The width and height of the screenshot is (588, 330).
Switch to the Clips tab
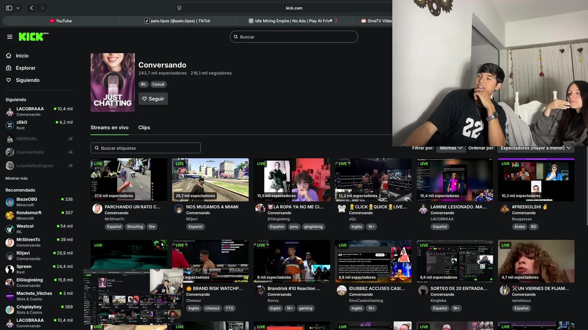(x=144, y=127)
